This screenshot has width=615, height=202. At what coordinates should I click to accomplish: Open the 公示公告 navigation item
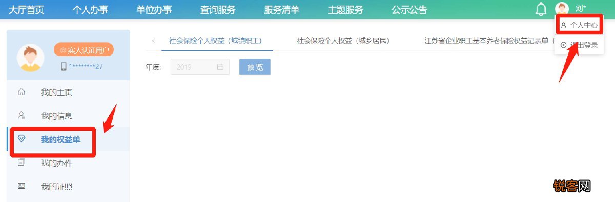pos(409,10)
